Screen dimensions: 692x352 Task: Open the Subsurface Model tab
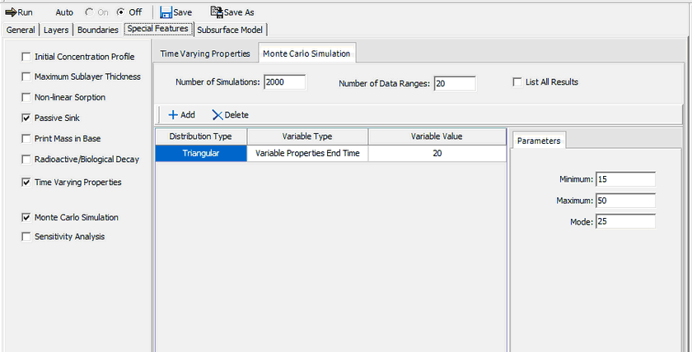(230, 30)
